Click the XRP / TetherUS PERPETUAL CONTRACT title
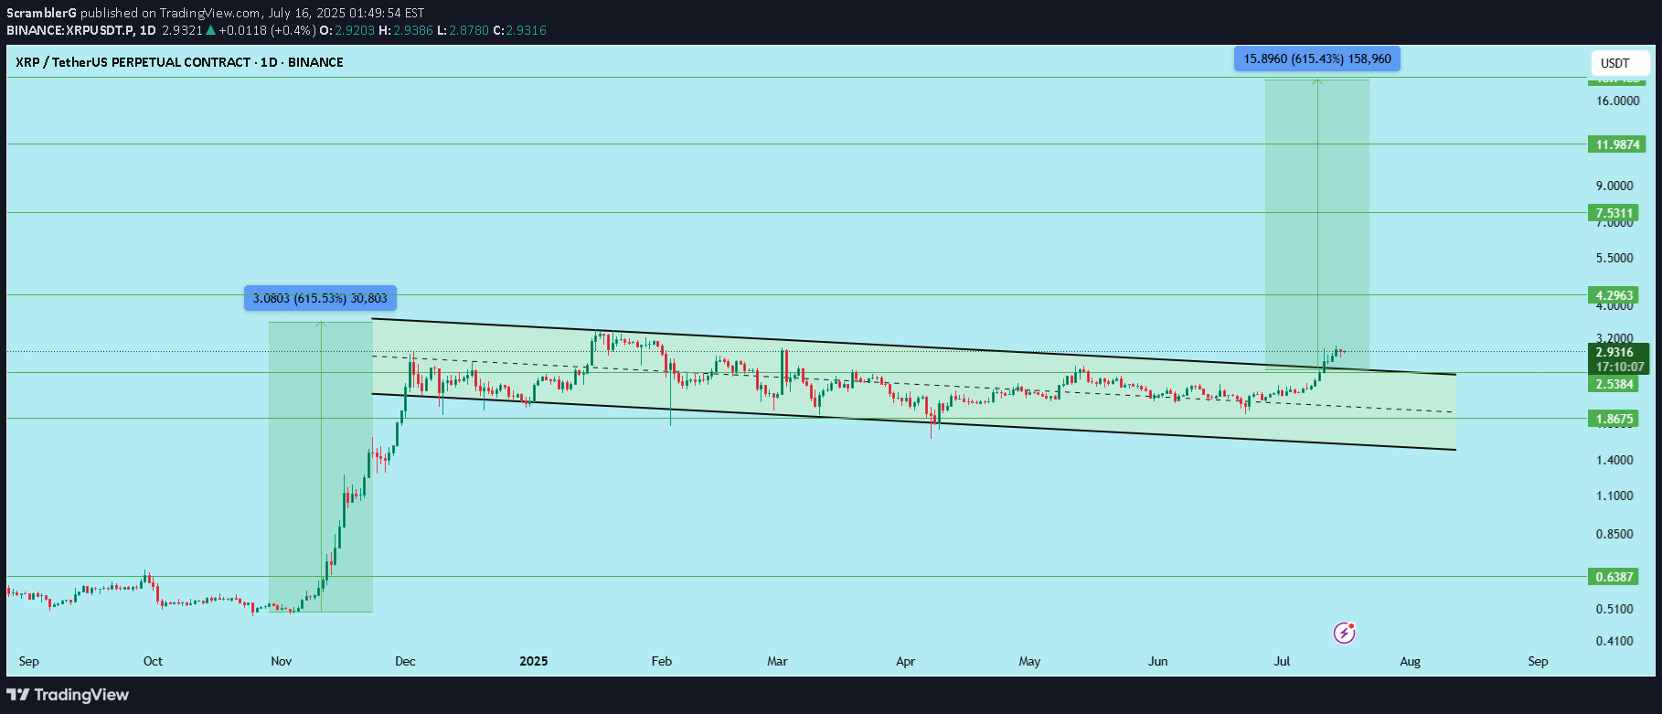The width and height of the screenshot is (1662, 714). (179, 62)
